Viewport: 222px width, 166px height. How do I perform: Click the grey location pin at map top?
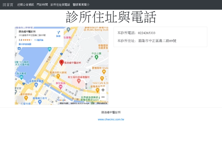[68, 30]
